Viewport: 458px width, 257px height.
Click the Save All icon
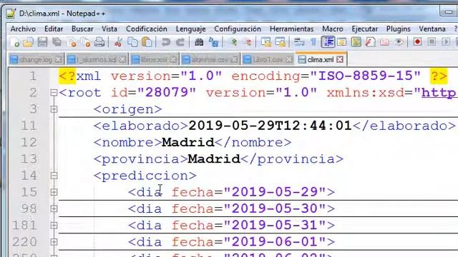[x=57, y=42]
